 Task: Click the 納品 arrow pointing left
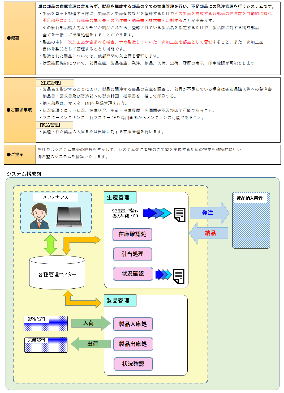pos(209,233)
